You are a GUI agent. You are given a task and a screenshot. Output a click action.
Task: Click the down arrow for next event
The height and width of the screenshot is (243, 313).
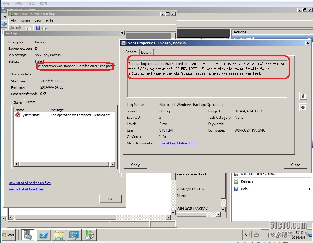[x=303, y=107]
